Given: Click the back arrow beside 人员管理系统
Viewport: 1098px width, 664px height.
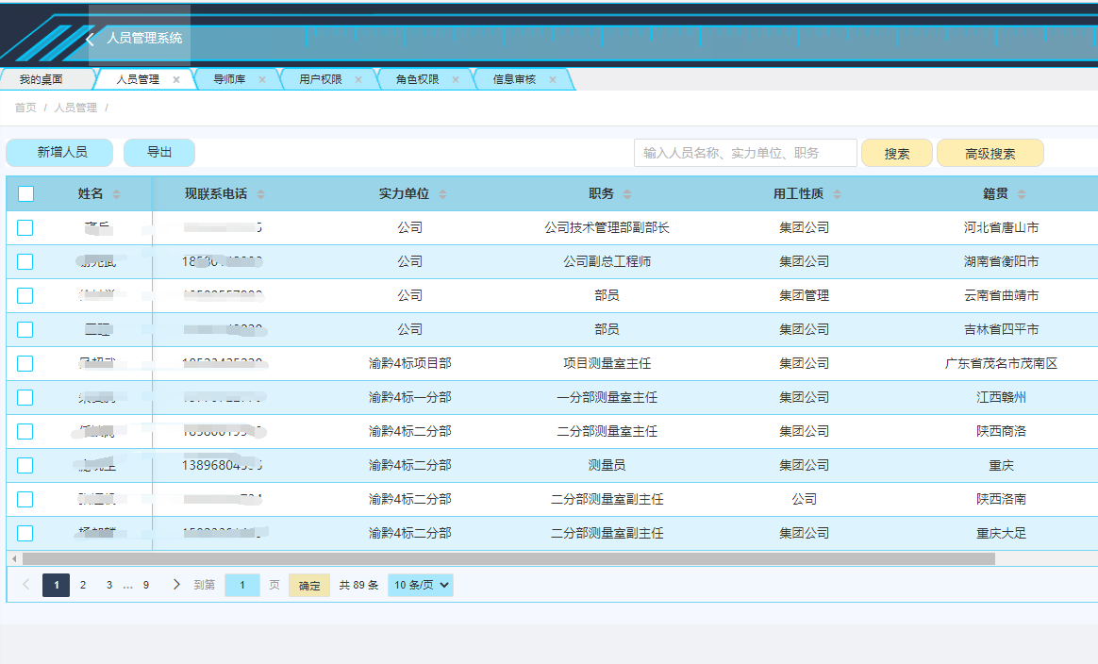Looking at the screenshot, I should (91, 39).
